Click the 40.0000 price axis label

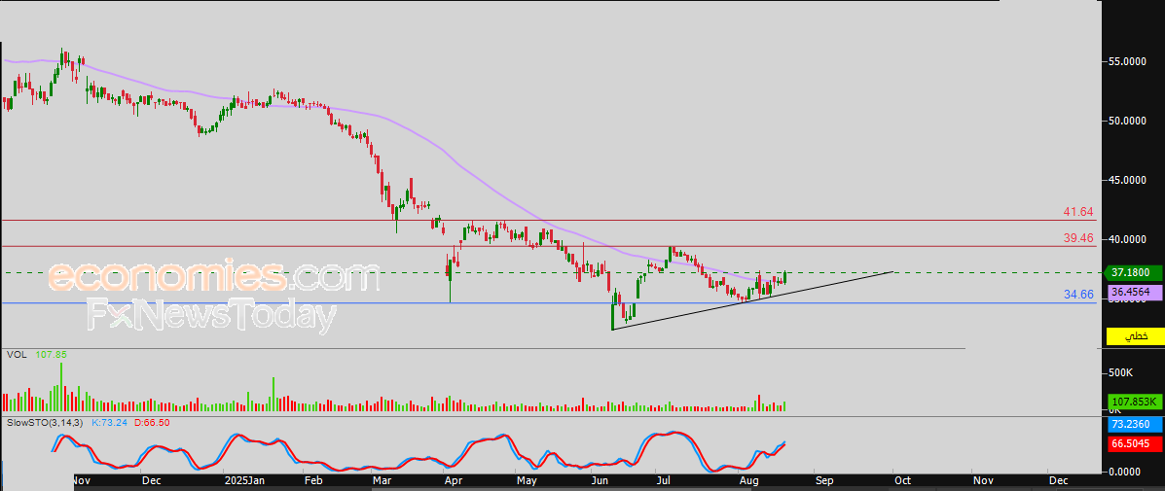[1126, 239]
